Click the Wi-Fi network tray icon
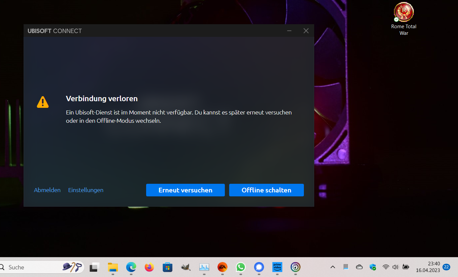The height and width of the screenshot is (277, 458). [x=386, y=267]
